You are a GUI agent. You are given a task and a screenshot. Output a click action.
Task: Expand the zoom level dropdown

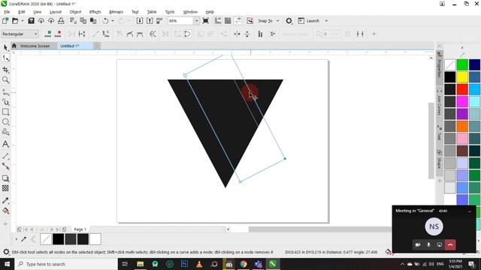pyautogui.click(x=196, y=21)
